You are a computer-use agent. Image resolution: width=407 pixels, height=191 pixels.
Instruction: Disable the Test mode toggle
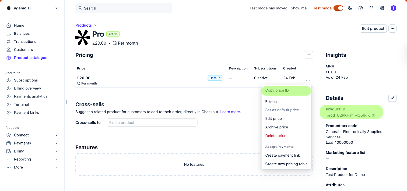coord(338,8)
